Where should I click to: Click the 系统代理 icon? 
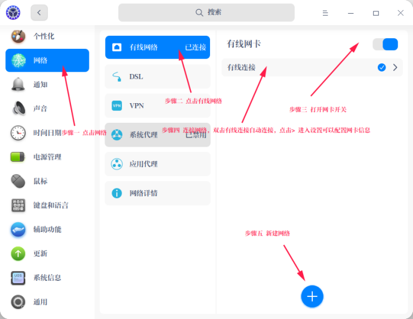pos(117,135)
